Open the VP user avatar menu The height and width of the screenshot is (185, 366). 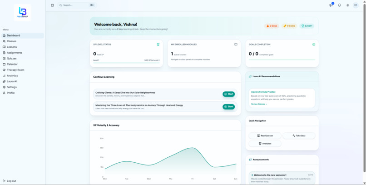tap(356, 5)
